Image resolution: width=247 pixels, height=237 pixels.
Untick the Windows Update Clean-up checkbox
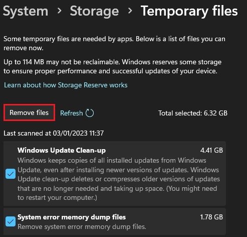[11, 174]
